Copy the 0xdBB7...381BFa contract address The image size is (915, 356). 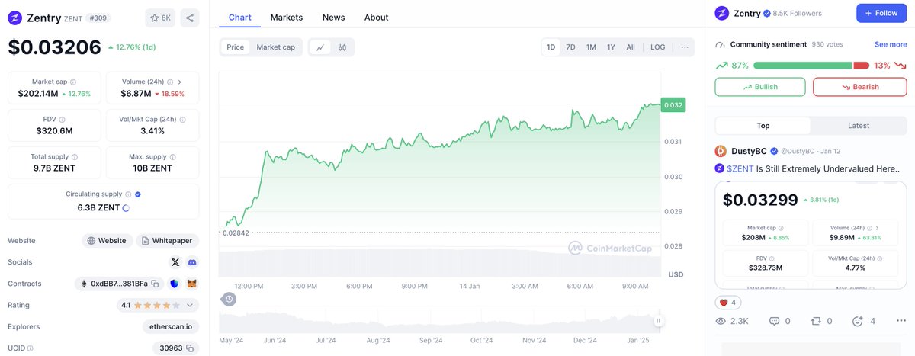coord(154,284)
